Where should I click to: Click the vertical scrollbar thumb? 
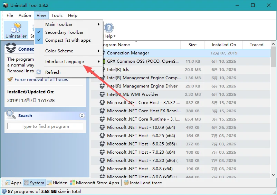(273, 57)
